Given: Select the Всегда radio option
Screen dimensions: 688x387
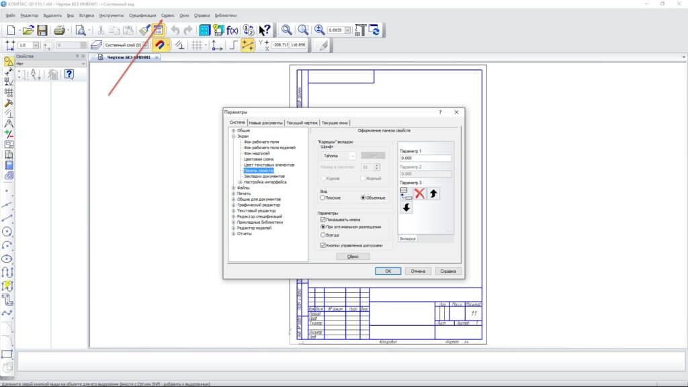Looking at the screenshot, I should (323, 235).
